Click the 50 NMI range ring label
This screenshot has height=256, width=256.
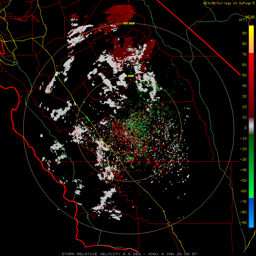click(x=129, y=76)
